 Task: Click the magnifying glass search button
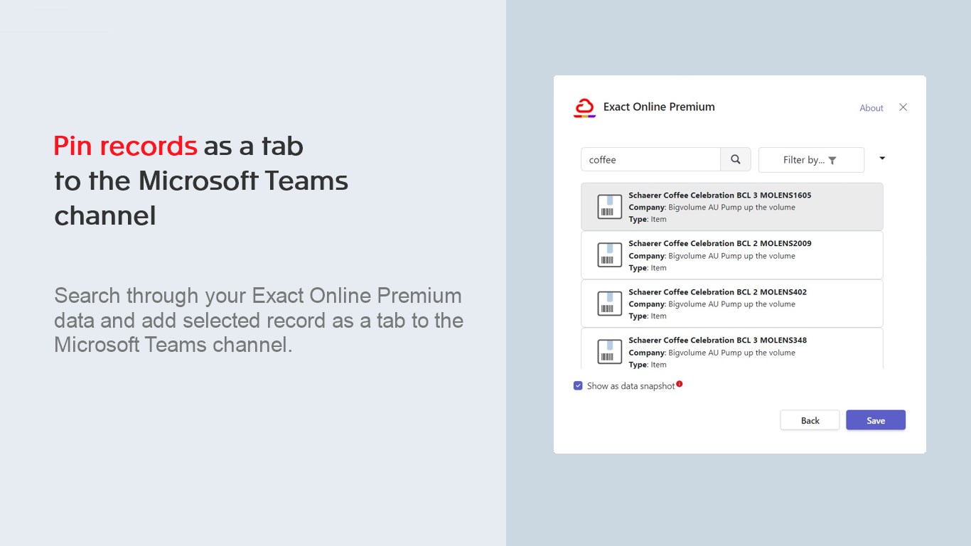click(x=736, y=160)
